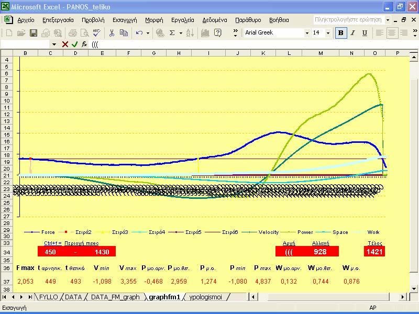The image size is (419, 314).
Task: Expand the help question box dropdown
Action: 388,20
